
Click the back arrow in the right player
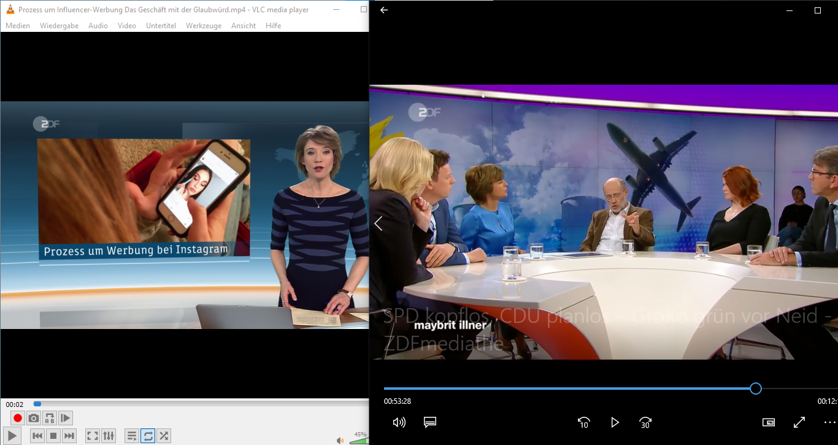click(384, 10)
